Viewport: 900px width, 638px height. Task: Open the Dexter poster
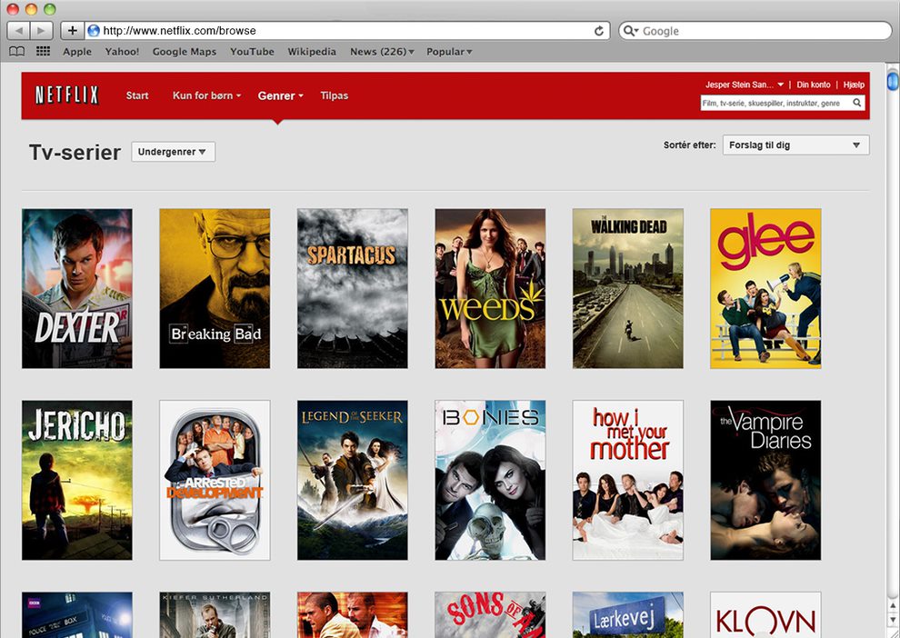pos(77,289)
